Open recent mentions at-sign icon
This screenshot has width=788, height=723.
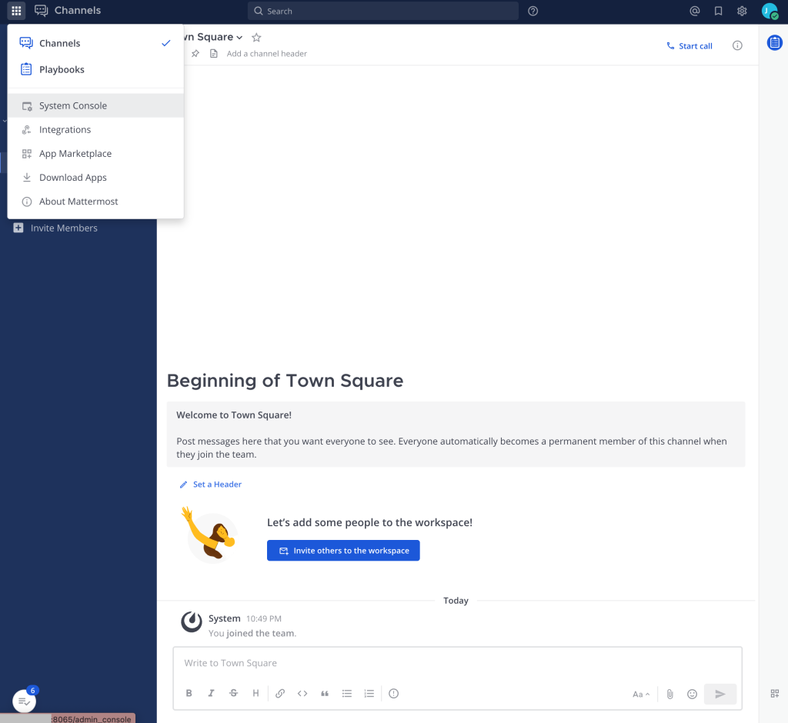coord(694,11)
